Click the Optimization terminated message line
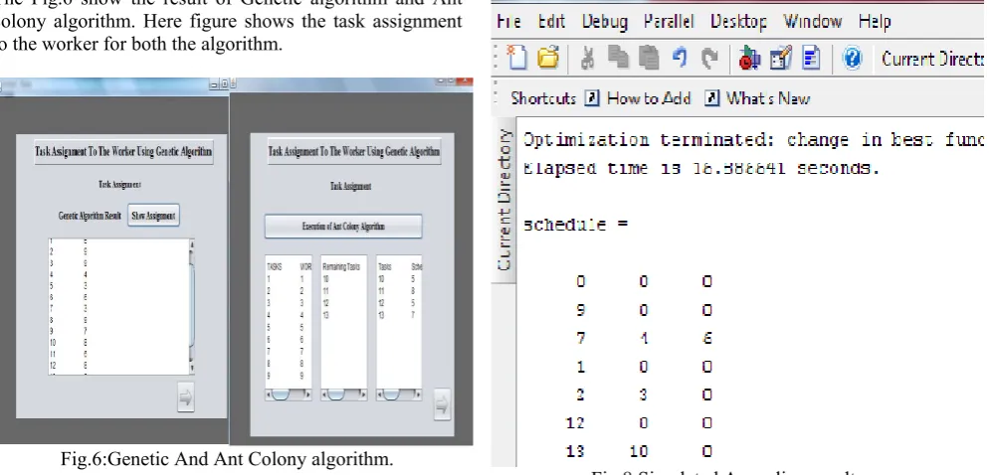990x475 pixels. 753,139
